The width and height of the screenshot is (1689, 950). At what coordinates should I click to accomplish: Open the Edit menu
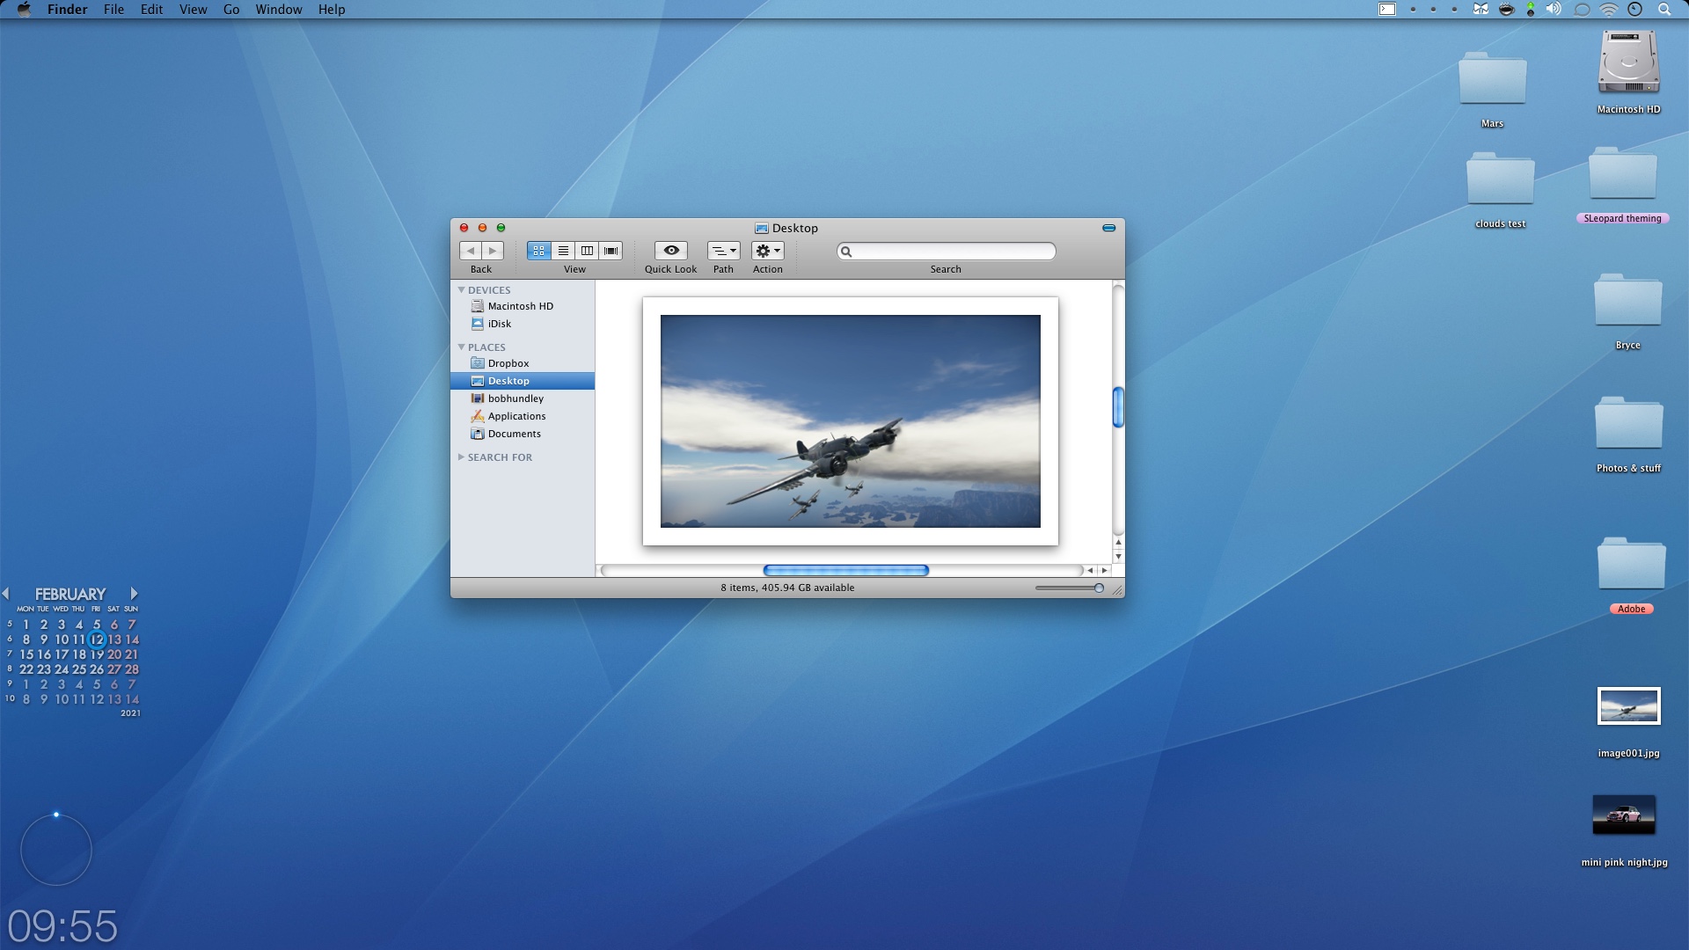152,10
